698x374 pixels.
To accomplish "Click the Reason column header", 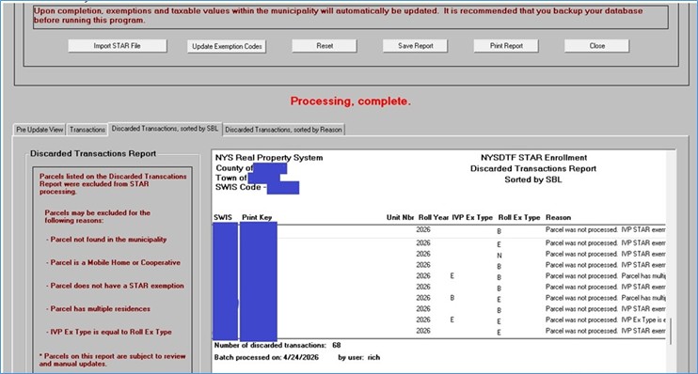I will [x=558, y=217].
